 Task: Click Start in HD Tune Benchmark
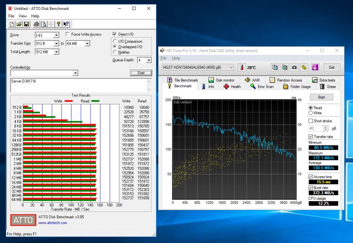[x=321, y=97]
